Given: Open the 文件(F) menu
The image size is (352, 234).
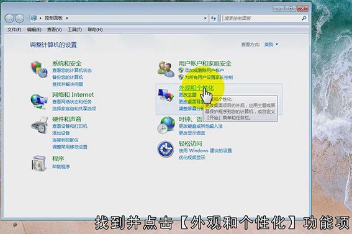Looking at the screenshot, I should pyautogui.click(x=14, y=30).
